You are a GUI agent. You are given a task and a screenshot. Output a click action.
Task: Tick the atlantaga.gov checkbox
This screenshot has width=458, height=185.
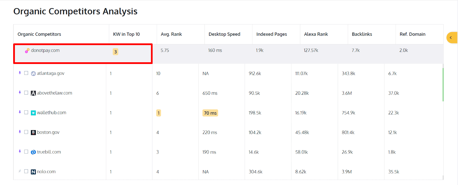tap(26, 73)
